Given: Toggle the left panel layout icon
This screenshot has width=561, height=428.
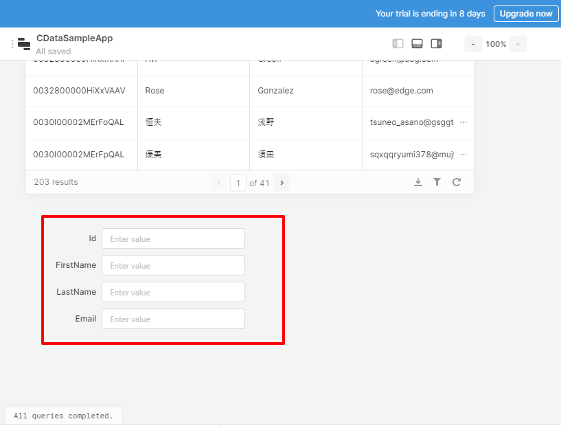Looking at the screenshot, I should (x=398, y=44).
